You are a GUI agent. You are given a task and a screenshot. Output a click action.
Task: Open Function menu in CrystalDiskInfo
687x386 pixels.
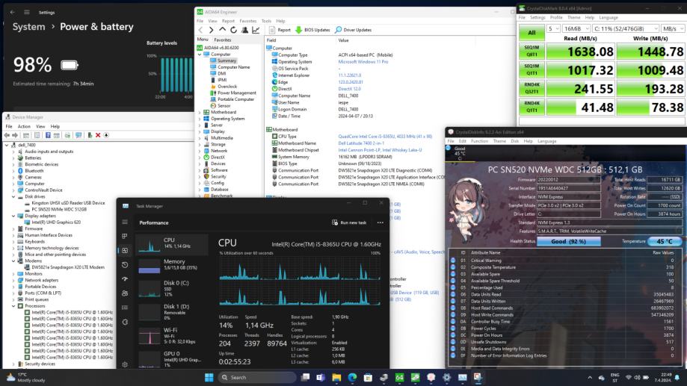coord(479,141)
